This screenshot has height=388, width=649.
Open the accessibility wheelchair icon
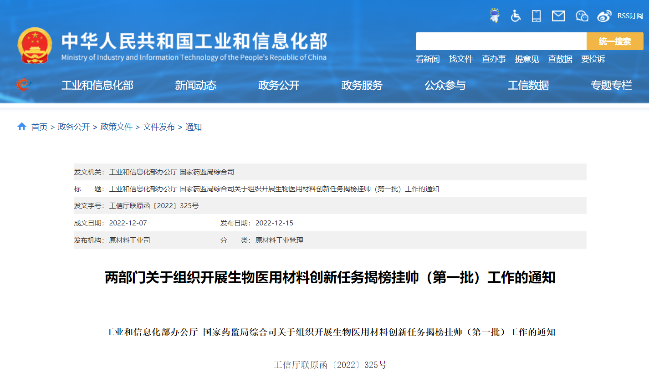click(516, 16)
